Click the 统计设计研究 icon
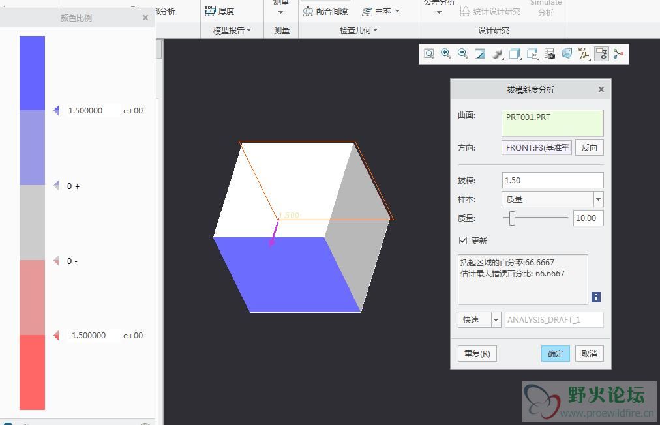The width and height of the screenshot is (660, 425). [465, 11]
